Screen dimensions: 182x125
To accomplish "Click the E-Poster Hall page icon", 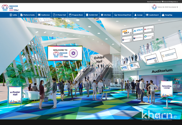I will [x=54, y=15].
